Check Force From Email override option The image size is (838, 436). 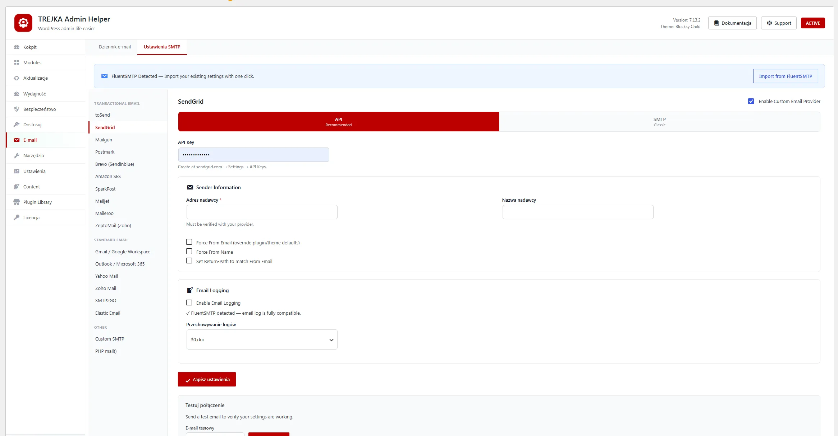tap(189, 242)
